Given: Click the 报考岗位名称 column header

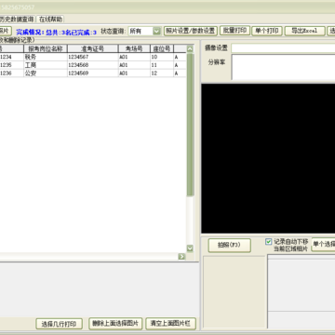Looking at the screenshot, I should (46, 48).
